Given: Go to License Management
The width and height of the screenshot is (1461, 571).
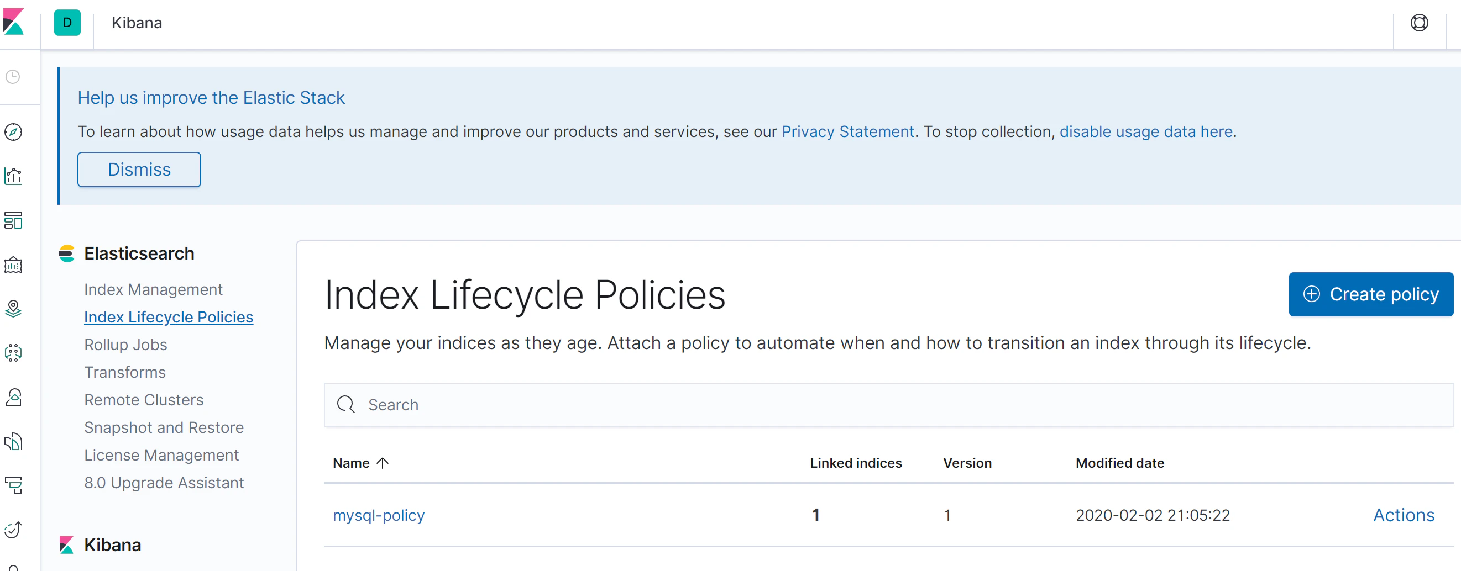Looking at the screenshot, I should (161, 456).
